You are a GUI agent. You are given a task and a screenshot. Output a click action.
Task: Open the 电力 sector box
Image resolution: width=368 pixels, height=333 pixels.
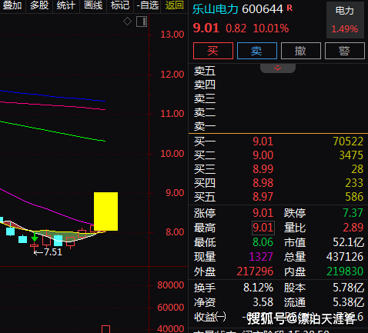[x=345, y=20]
